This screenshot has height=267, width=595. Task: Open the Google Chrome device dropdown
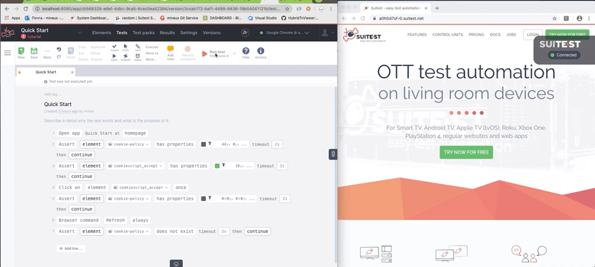[284, 33]
